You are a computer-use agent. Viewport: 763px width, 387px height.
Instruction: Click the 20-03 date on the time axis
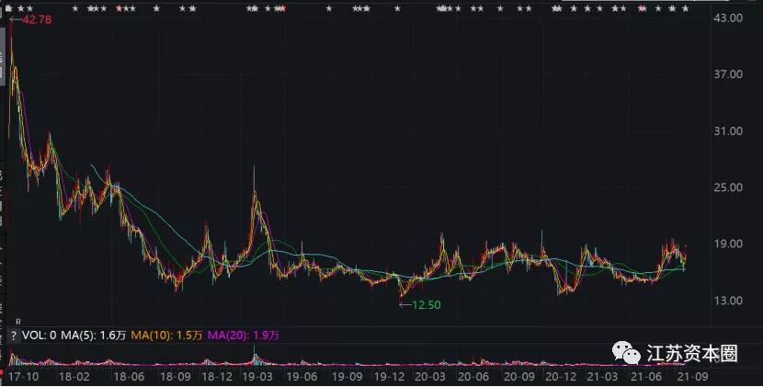click(x=430, y=377)
